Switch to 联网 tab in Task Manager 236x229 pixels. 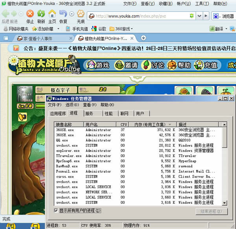click(x=126, y=114)
